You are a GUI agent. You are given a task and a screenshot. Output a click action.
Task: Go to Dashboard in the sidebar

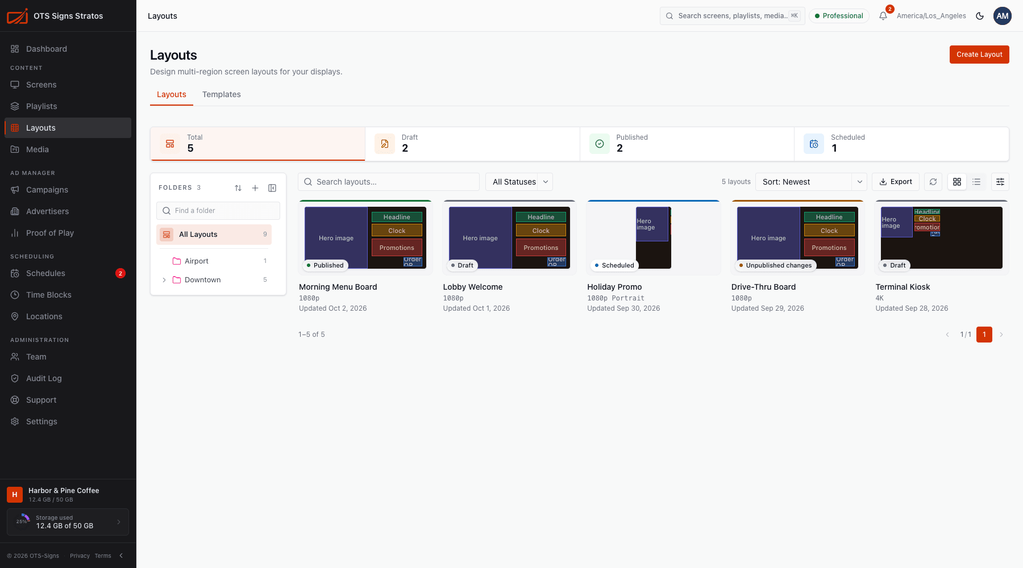pos(68,49)
